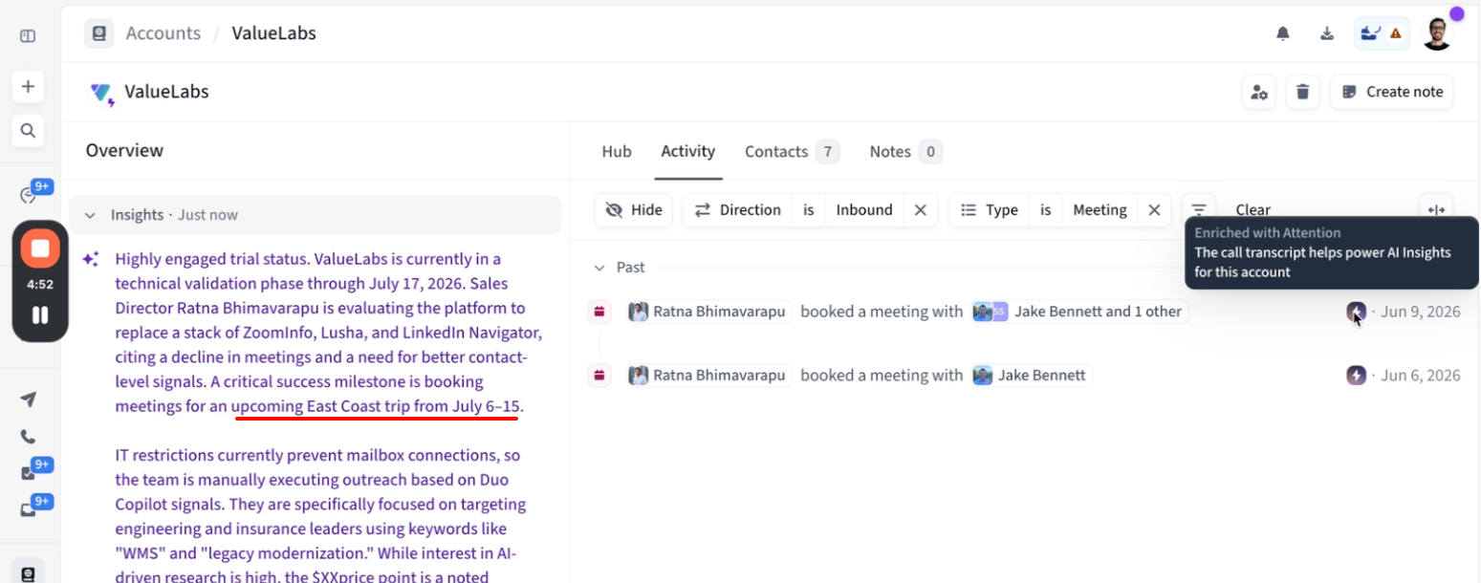Open Jake Bennett in the Jun 6 row
This screenshot has height=583, width=1481.
pos(1032,376)
